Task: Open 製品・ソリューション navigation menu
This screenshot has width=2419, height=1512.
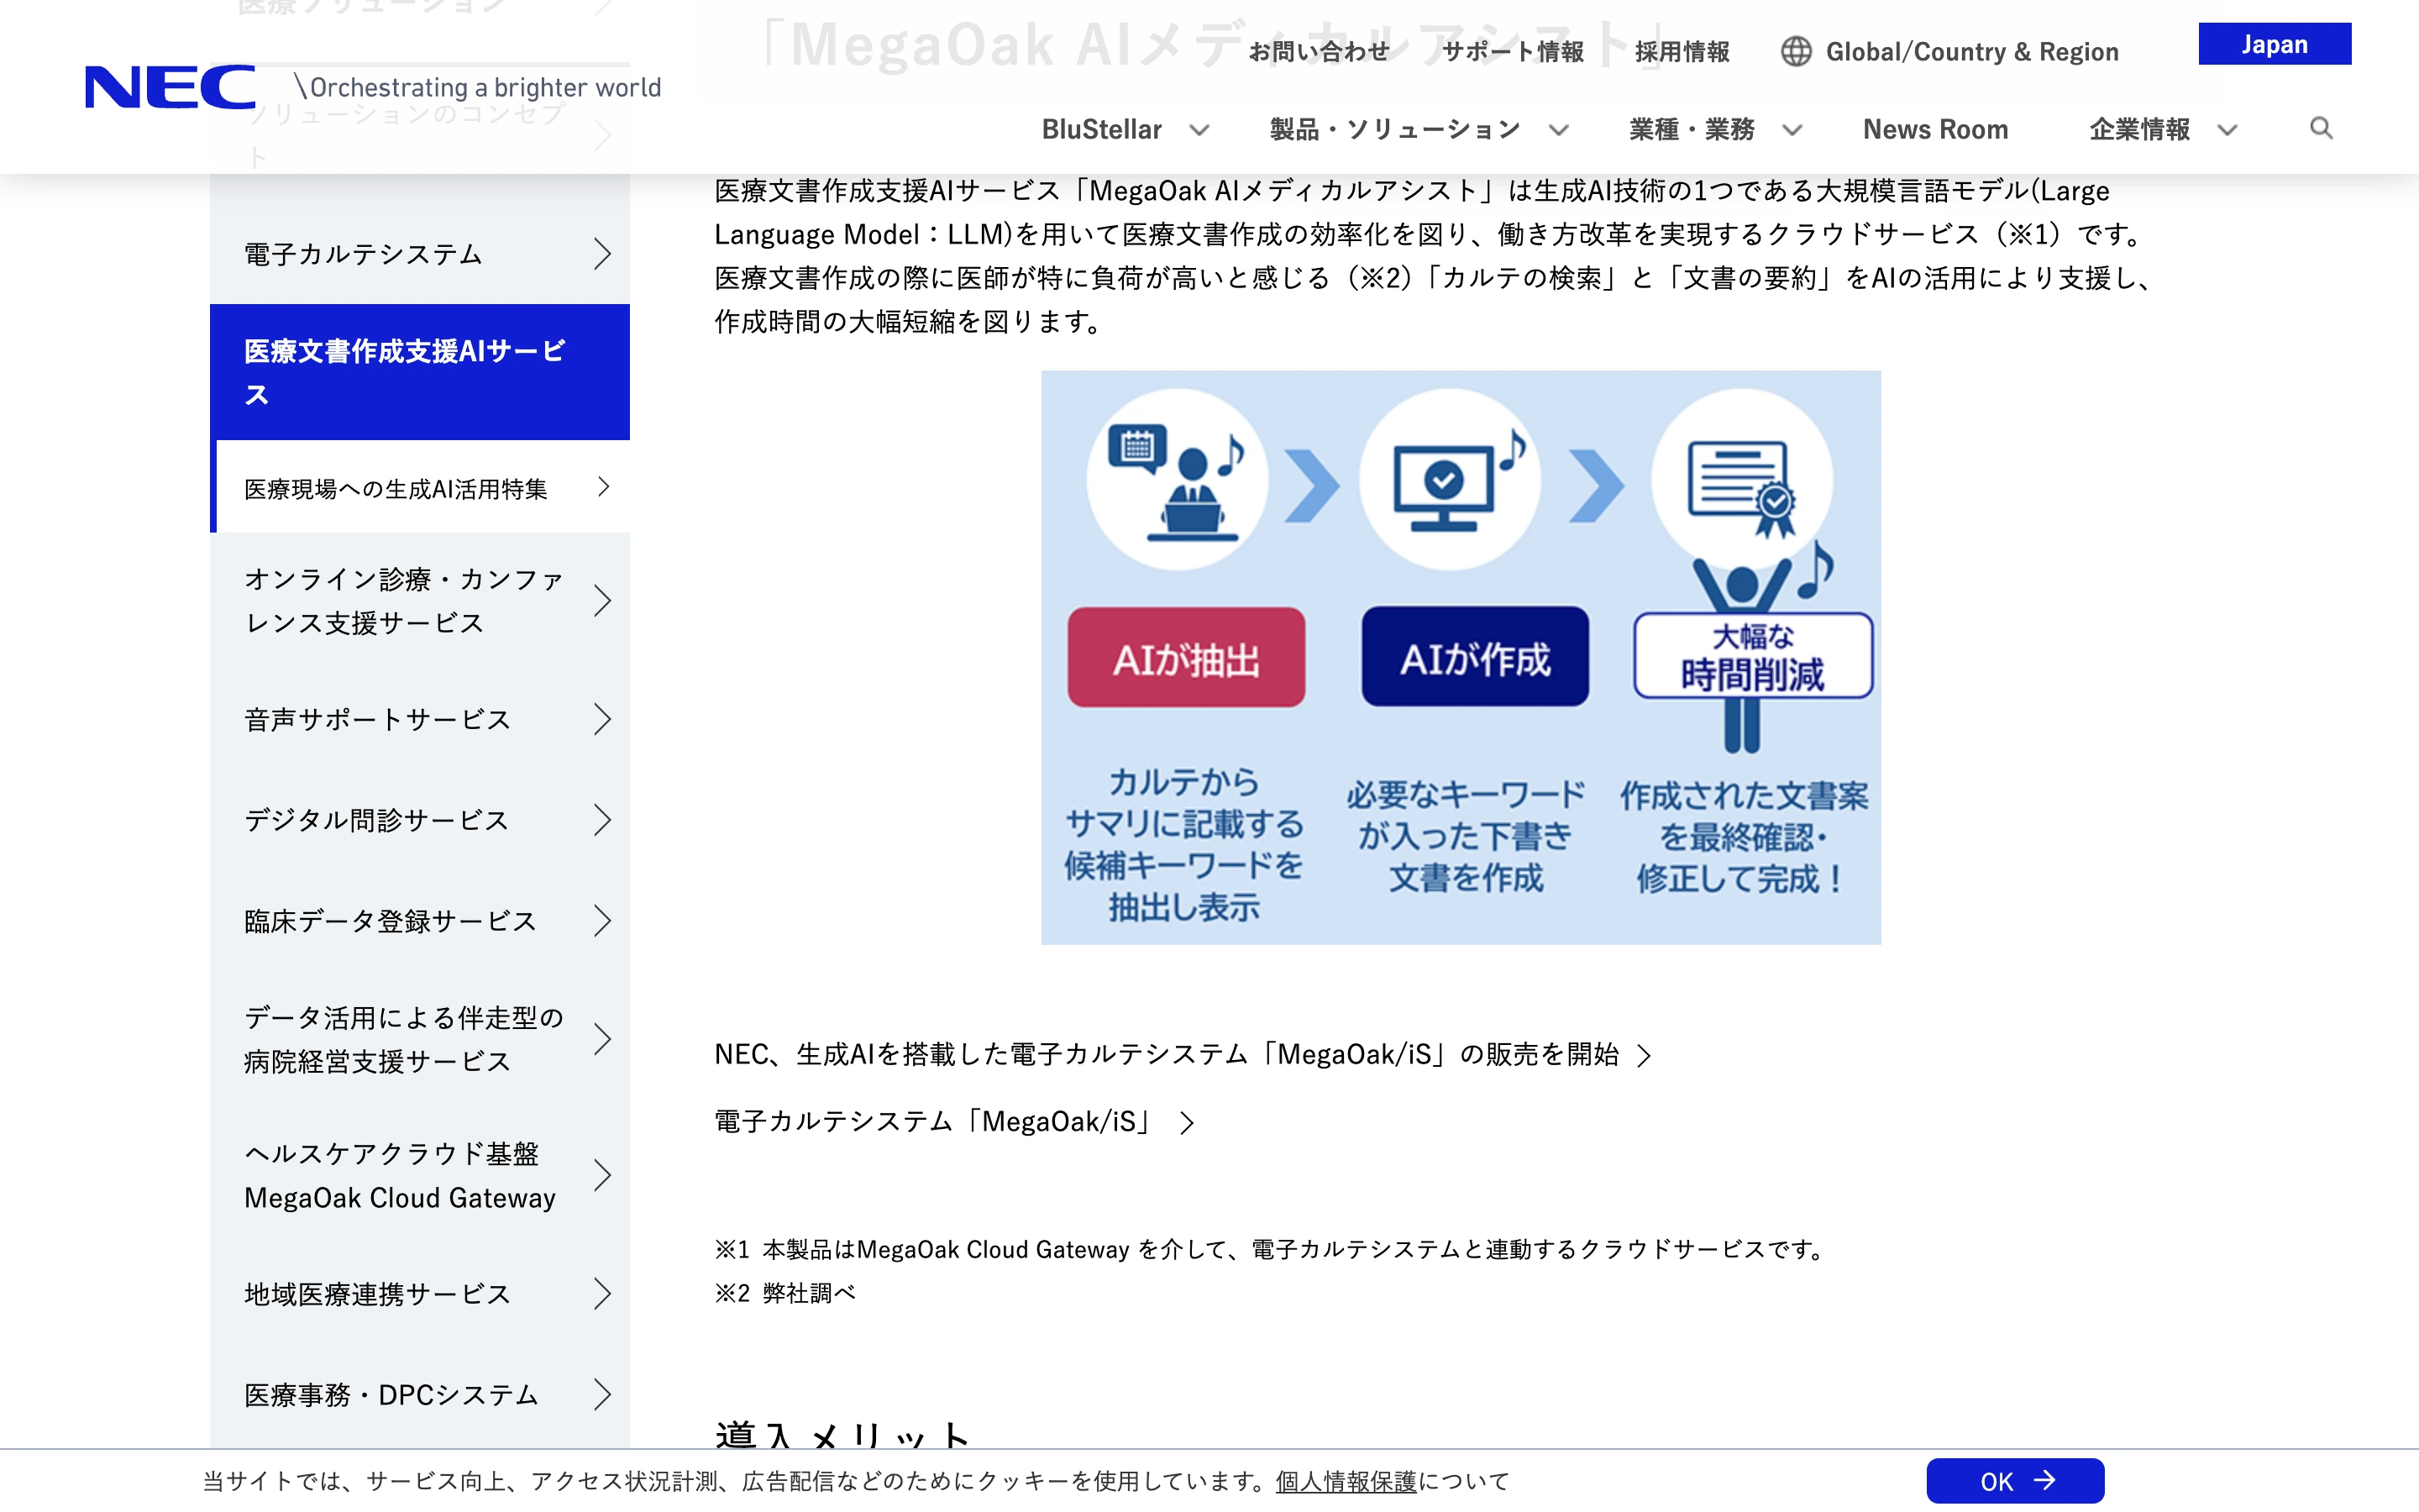Action: click(x=1394, y=129)
